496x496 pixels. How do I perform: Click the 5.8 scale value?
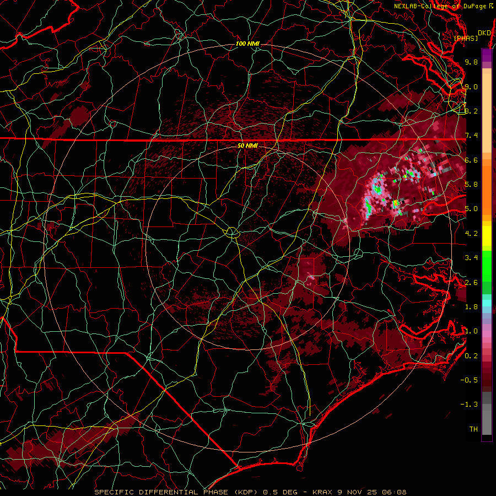tap(471, 185)
